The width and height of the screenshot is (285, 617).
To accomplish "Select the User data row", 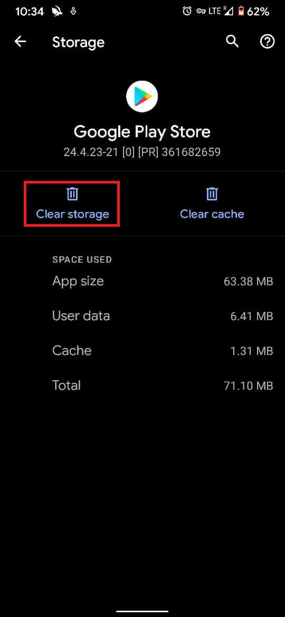I will tap(163, 316).
